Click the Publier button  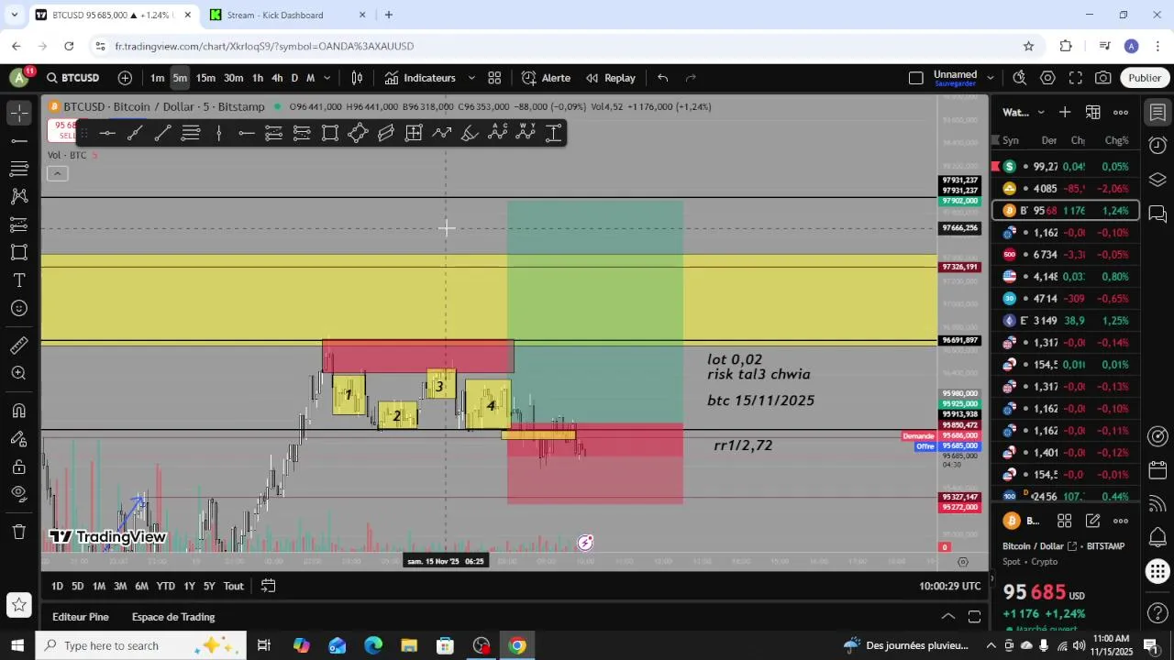point(1145,78)
